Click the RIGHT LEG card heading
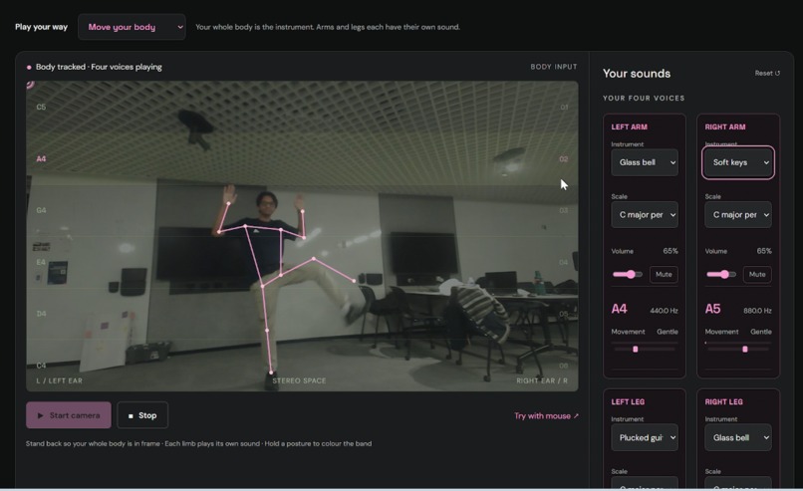 pos(723,402)
